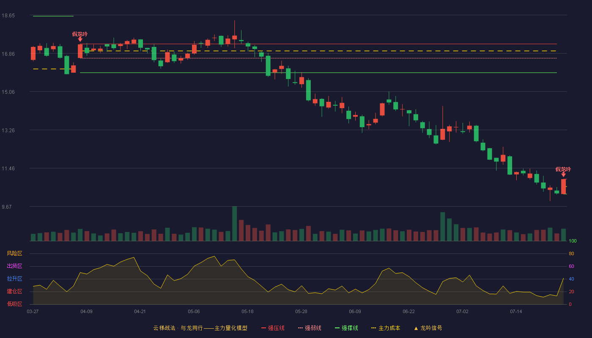This screenshot has width=592, height=338.
Task: Click the 07-02 date label
Action: pos(462,311)
